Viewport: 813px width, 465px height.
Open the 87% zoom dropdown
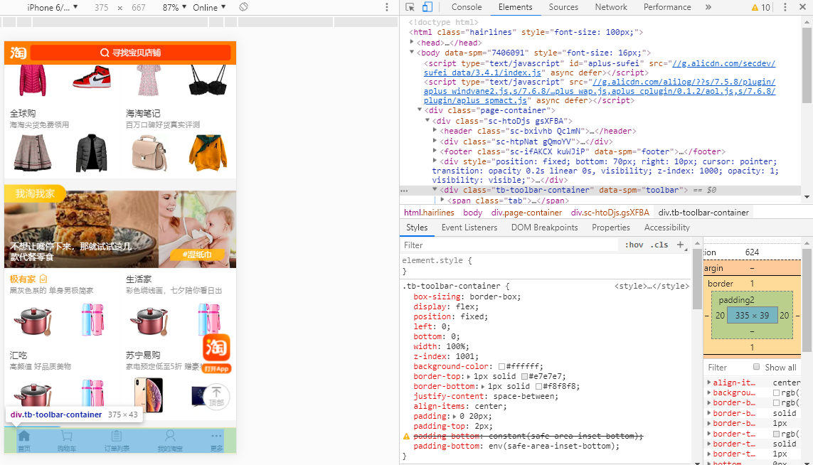point(174,7)
